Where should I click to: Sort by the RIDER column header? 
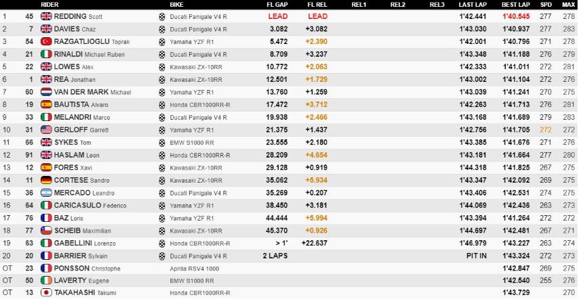(50, 4)
